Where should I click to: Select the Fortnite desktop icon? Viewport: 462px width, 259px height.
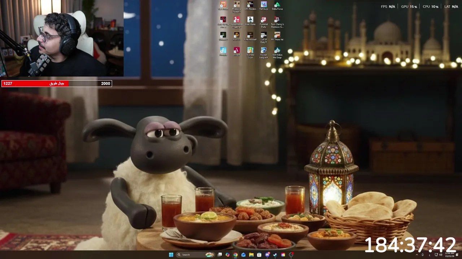pyautogui.click(x=223, y=51)
